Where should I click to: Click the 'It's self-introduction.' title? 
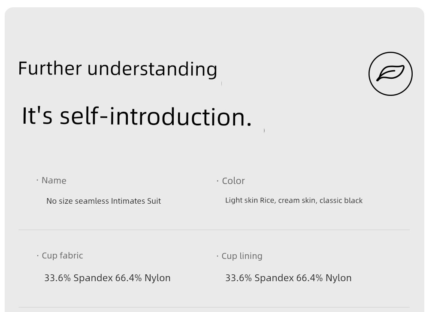pos(136,116)
